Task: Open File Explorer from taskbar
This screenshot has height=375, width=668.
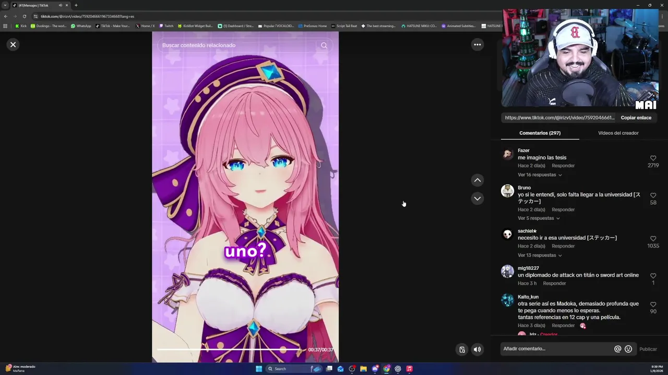Action: pos(363,369)
